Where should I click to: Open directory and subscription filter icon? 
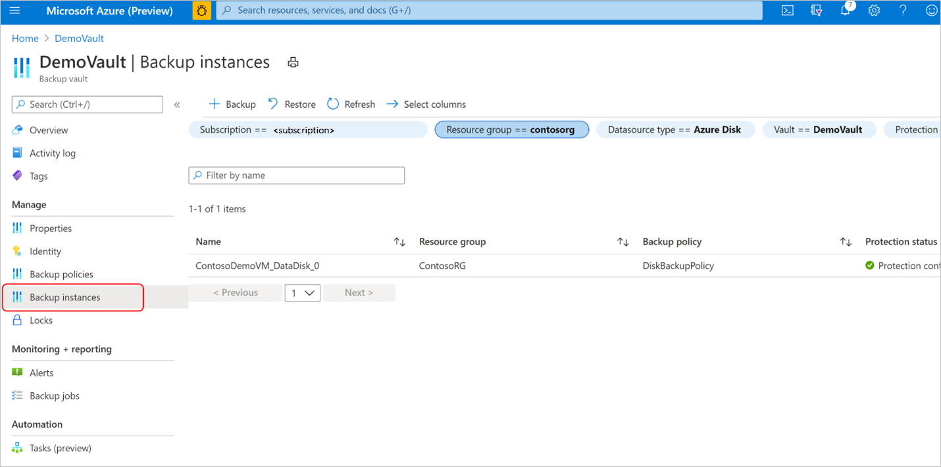click(817, 11)
